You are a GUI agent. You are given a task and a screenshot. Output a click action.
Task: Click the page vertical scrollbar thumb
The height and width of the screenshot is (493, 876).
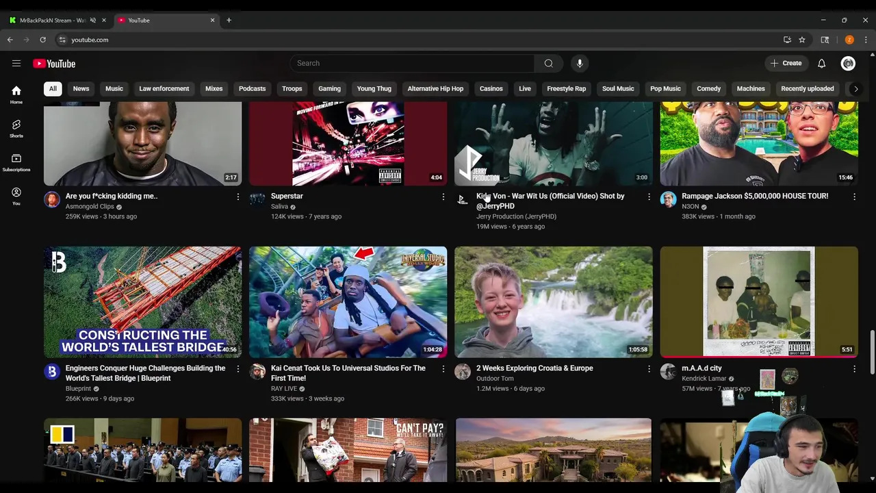coord(872,353)
